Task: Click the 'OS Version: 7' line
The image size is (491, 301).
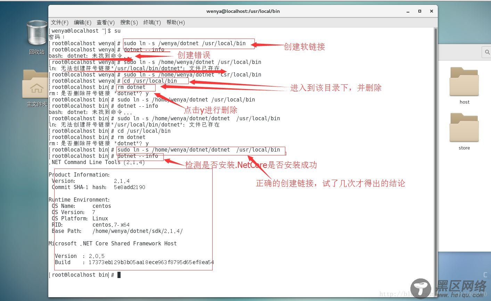Action: [73, 212]
